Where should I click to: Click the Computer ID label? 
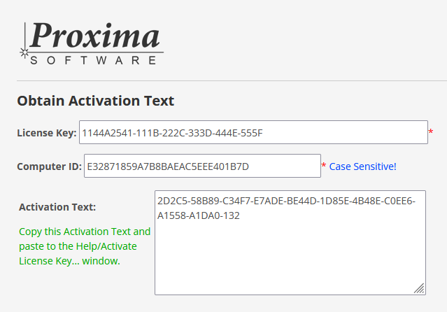click(50, 166)
